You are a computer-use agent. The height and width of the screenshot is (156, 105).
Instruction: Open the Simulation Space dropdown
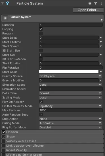coord(71,85)
